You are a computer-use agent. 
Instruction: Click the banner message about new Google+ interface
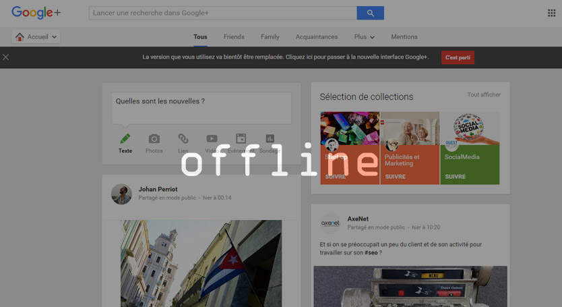285,57
